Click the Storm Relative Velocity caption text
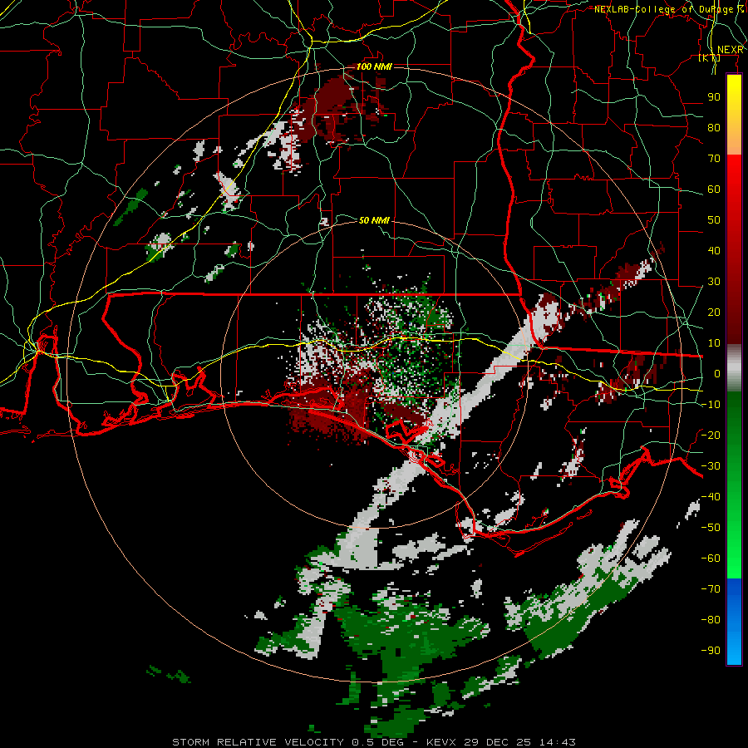The width and height of the screenshot is (748, 748). pyautogui.click(x=374, y=742)
